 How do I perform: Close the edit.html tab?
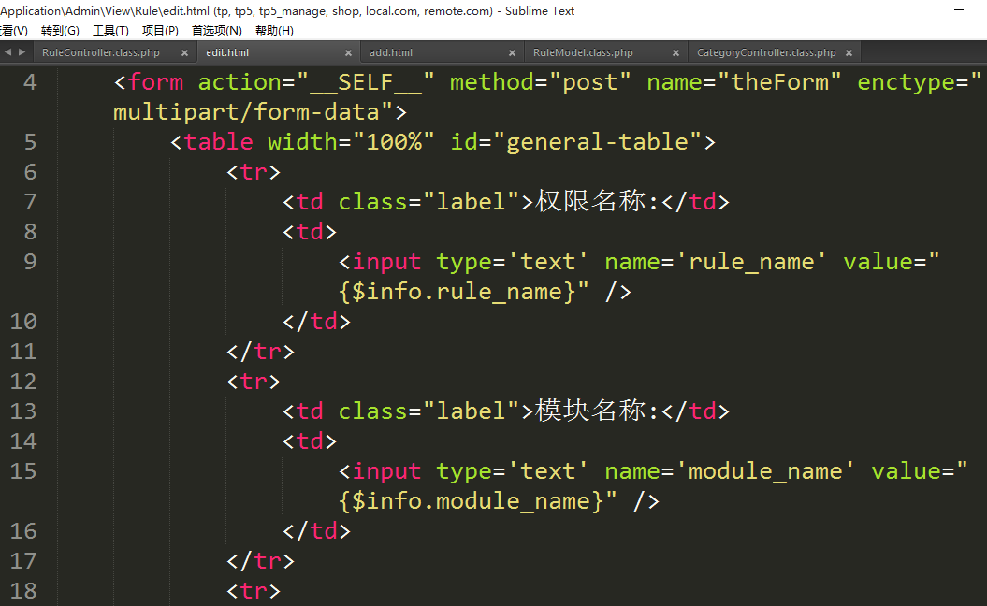click(348, 53)
